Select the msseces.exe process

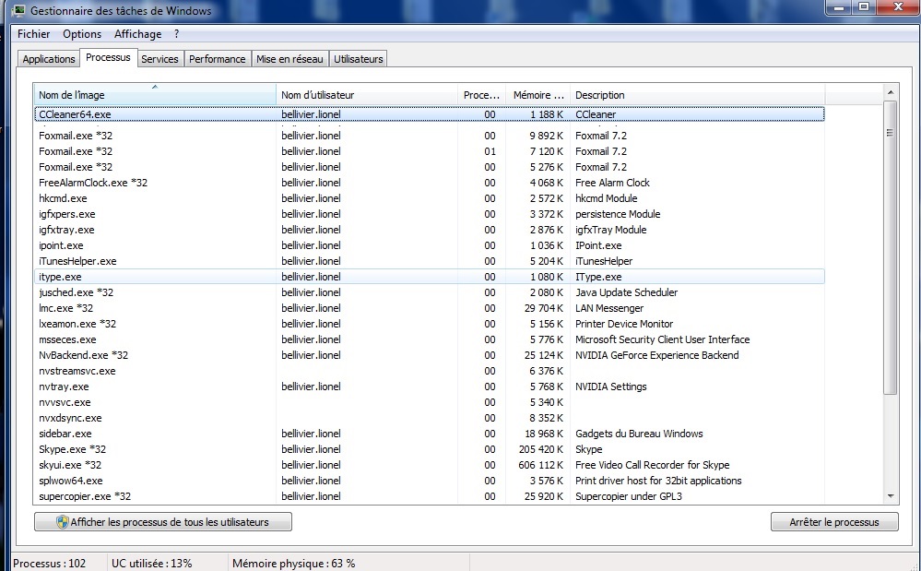(429, 339)
